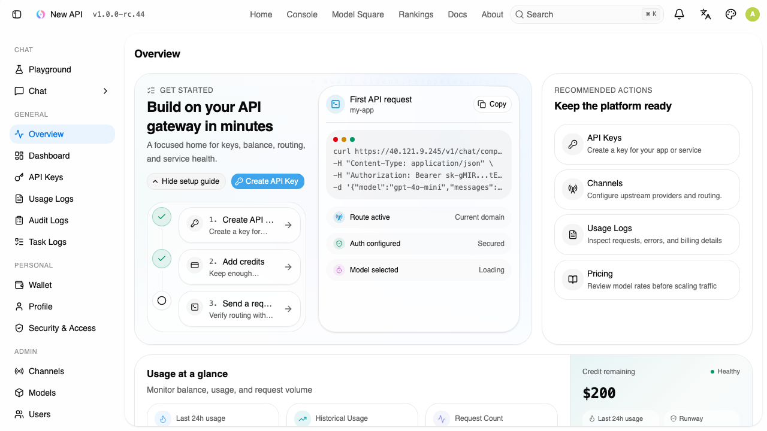The image size is (767, 431).
Task: Open Docs in the top nav
Action: coord(457,14)
